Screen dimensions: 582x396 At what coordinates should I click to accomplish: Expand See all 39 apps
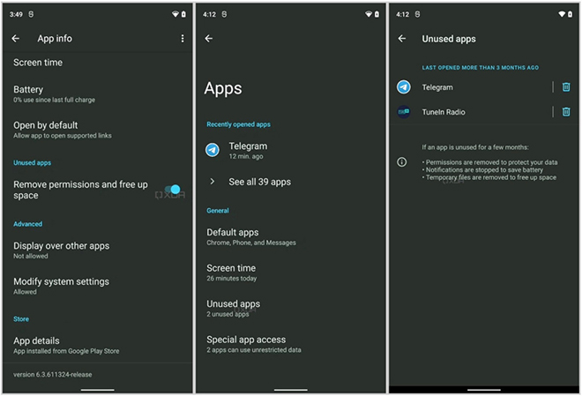pos(258,182)
